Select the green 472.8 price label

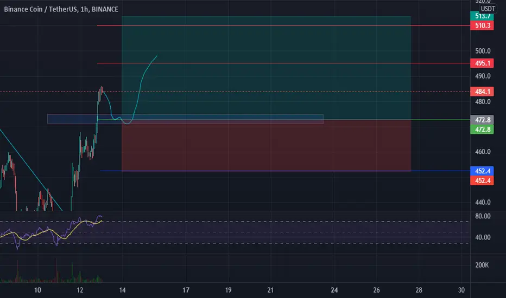482,129
